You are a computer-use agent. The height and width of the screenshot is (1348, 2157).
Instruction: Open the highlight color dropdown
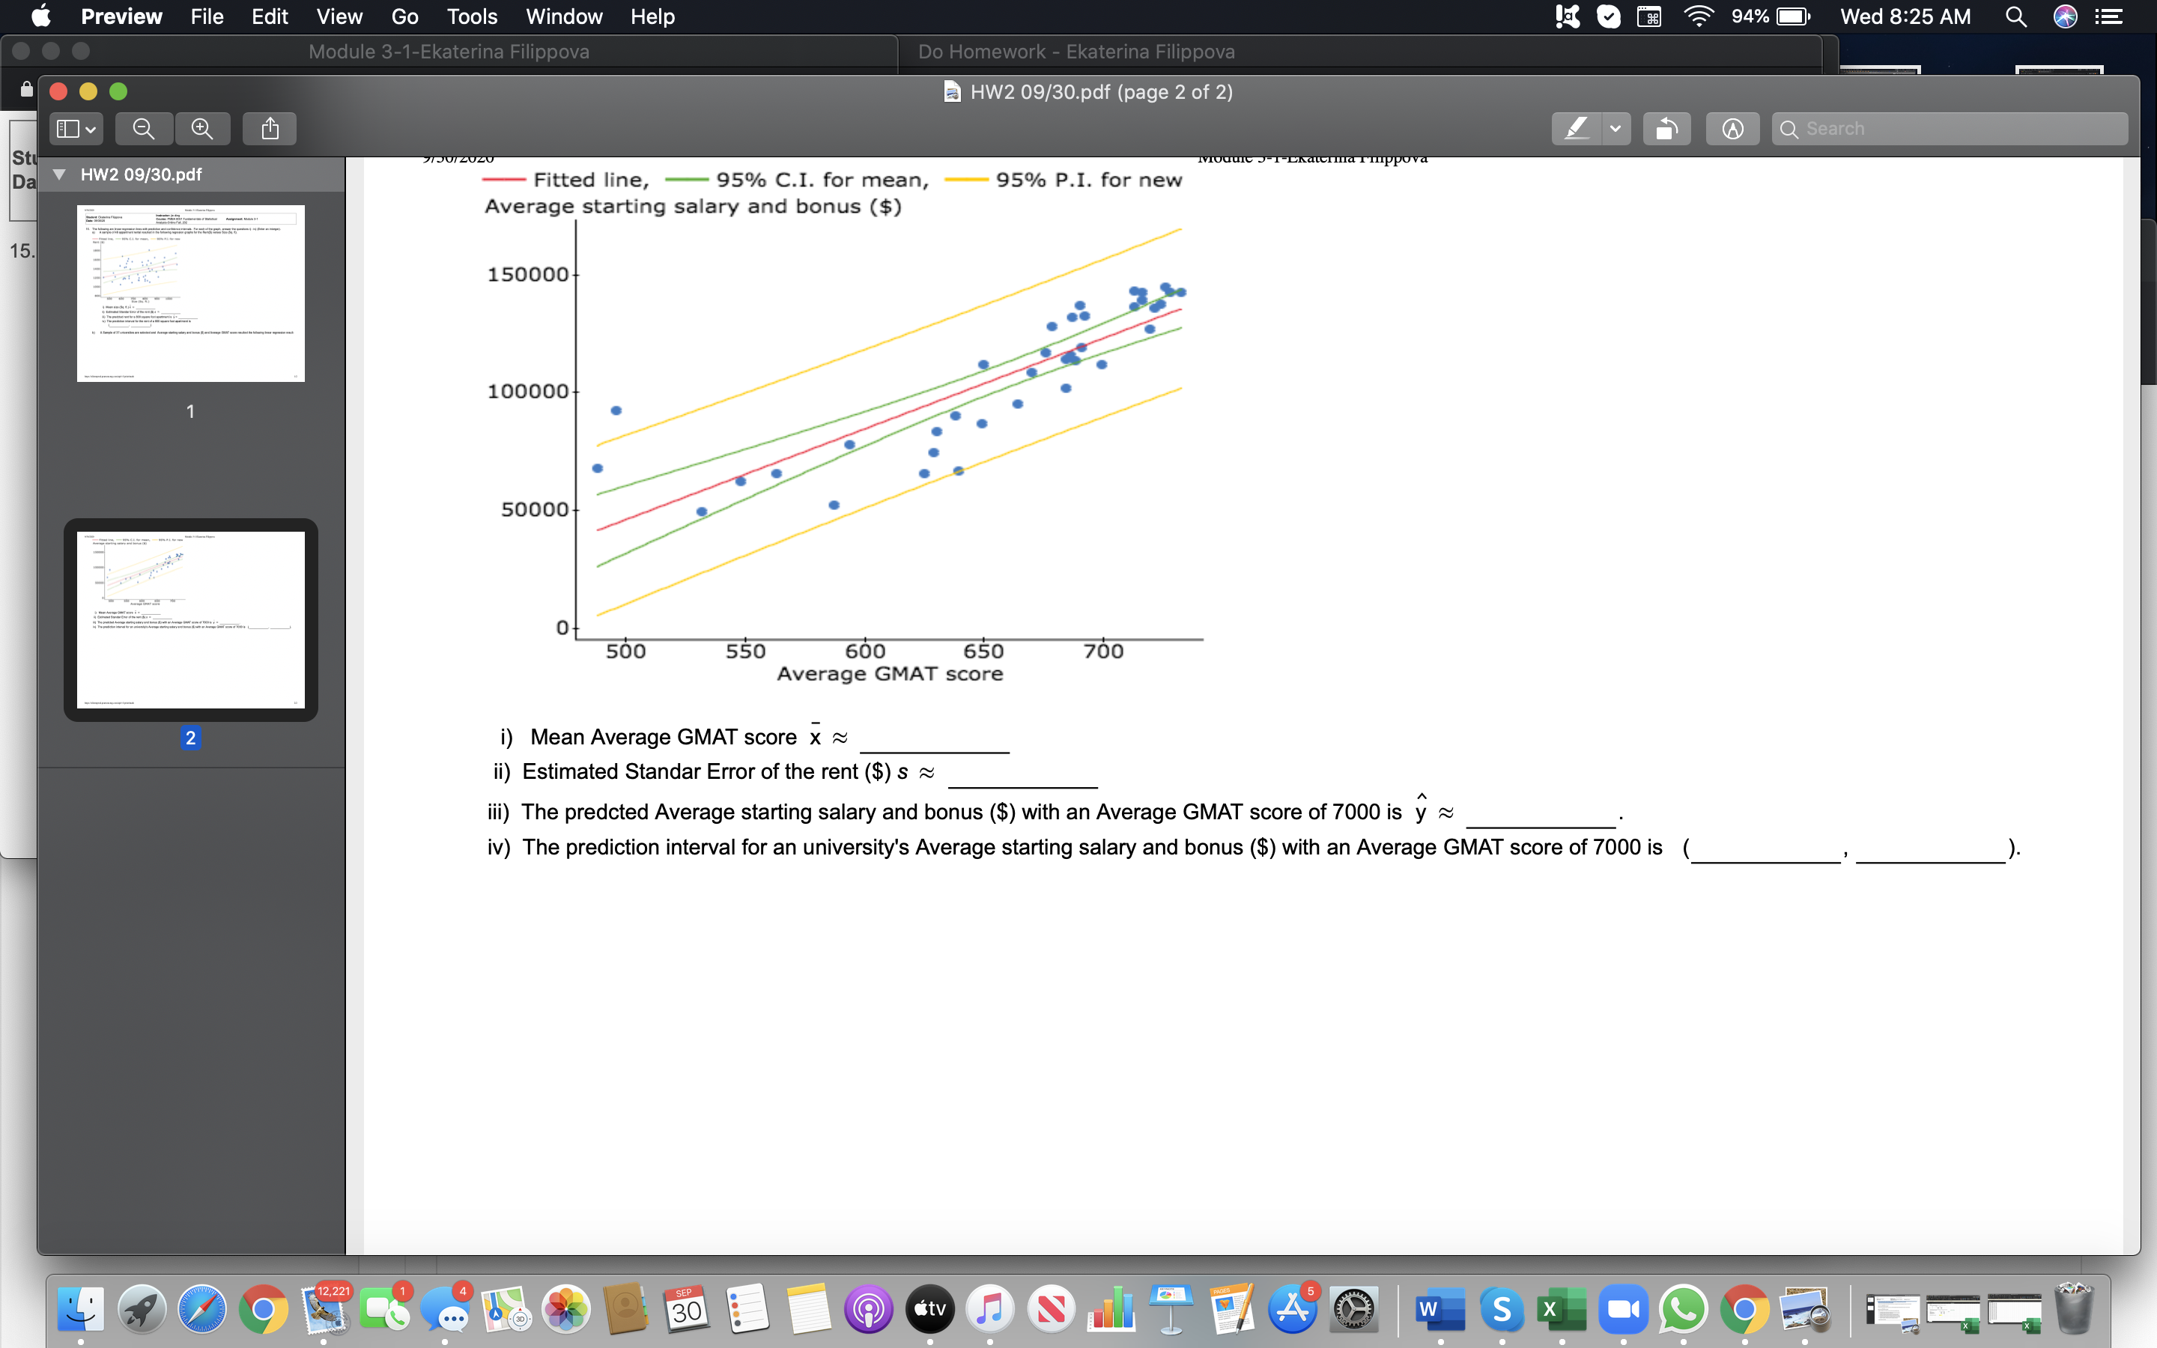(x=1618, y=128)
